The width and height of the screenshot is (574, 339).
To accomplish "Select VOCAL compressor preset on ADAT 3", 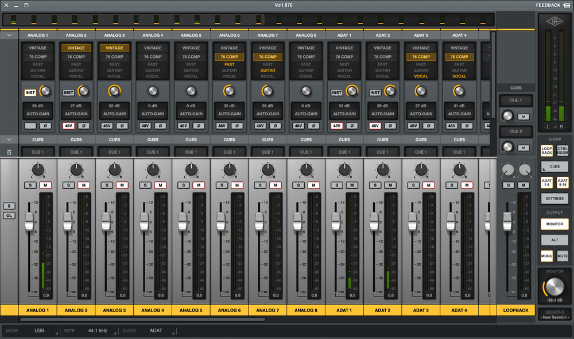I will click(x=421, y=76).
